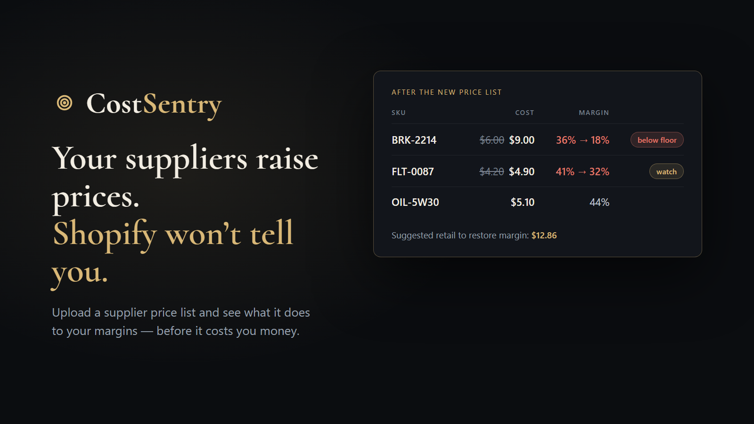Click the 44% margin value

[x=599, y=202]
